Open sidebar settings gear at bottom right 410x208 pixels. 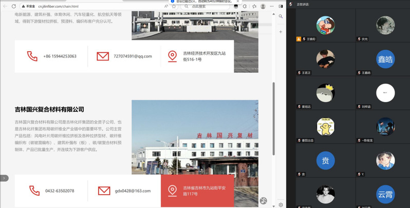point(281,204)
